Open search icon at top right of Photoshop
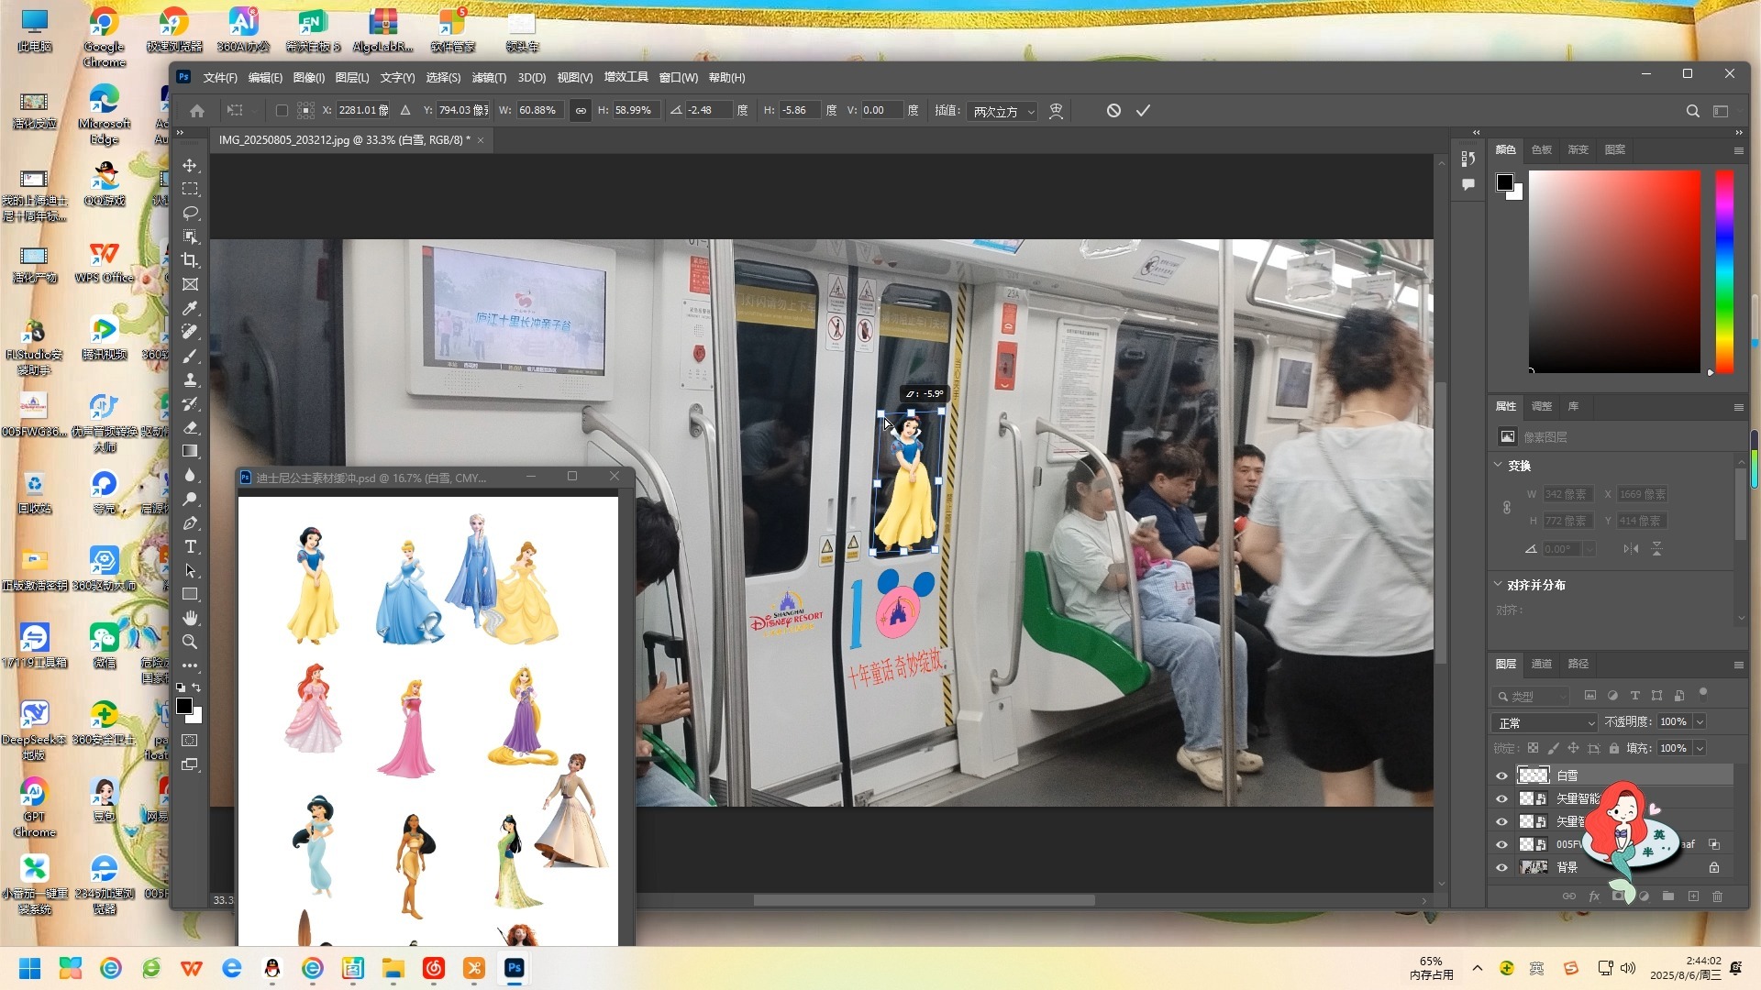Viewport: 1761px width, 990px height. pos(1692,111)
